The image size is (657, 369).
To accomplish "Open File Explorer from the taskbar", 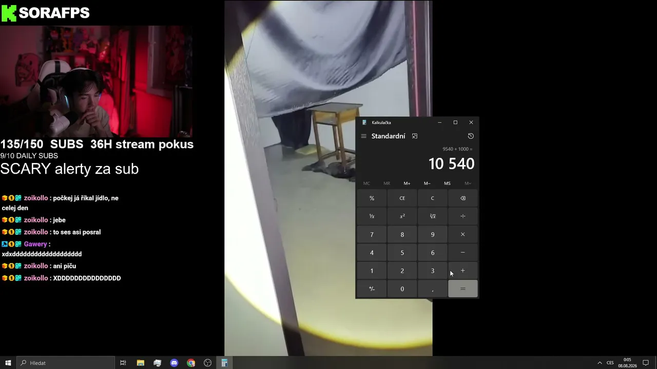I will (x=140, y=363).
